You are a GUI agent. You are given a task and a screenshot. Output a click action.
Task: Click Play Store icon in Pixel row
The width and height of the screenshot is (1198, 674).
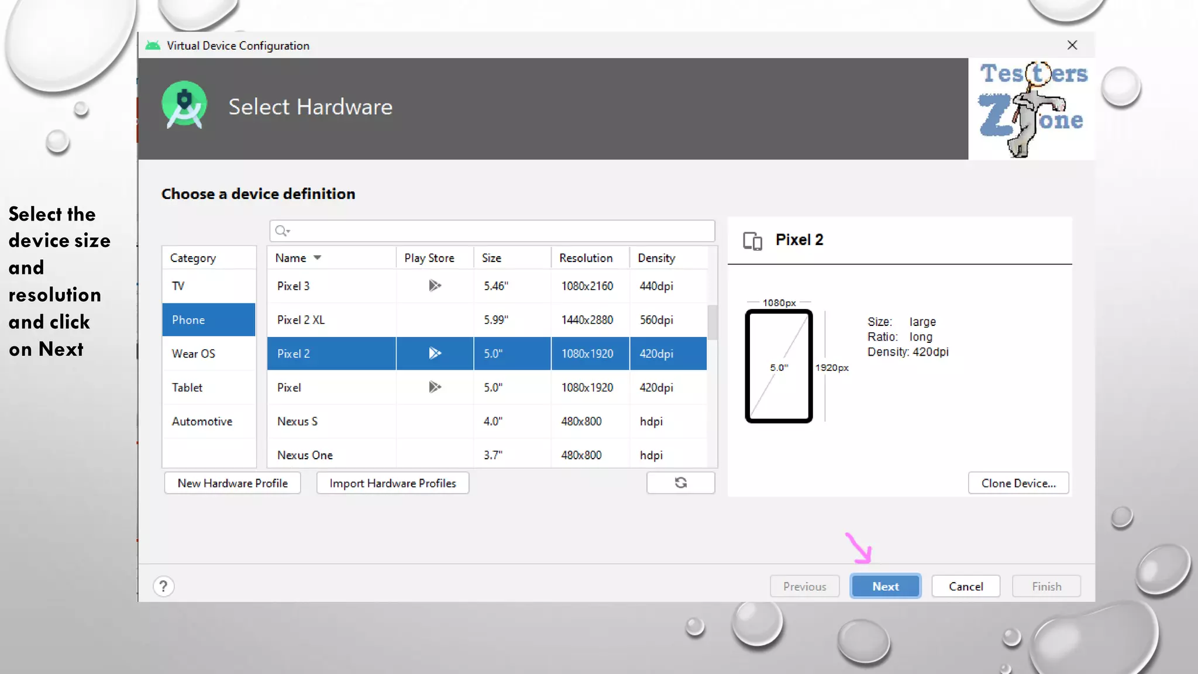tap(435, 387)
